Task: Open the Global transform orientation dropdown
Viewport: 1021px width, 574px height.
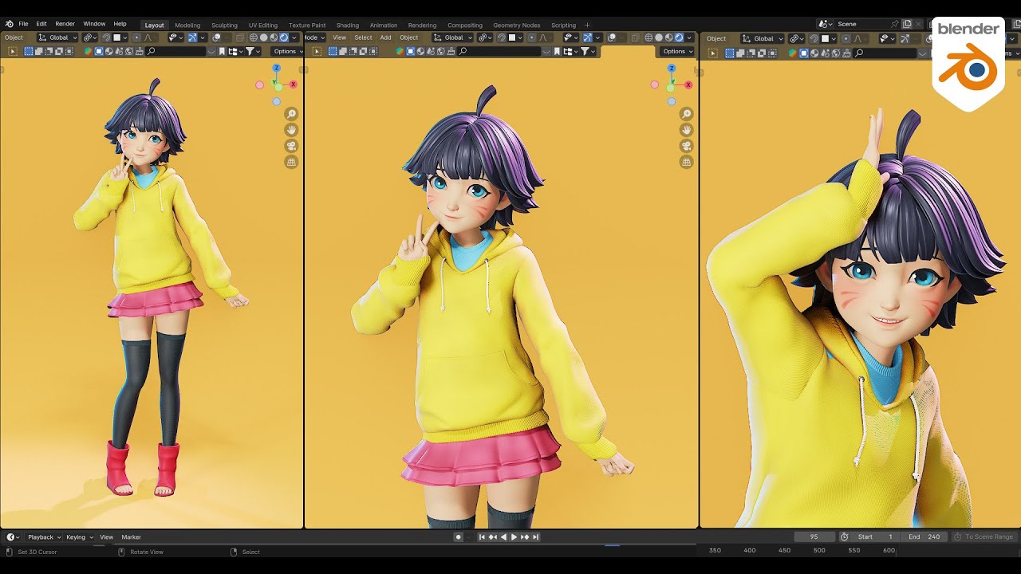Action: tap(59, 37)
